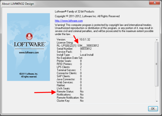Click the scroll up arrow in the info list
The height and width of the screenshot is (116, 162).
click(157, 40)
